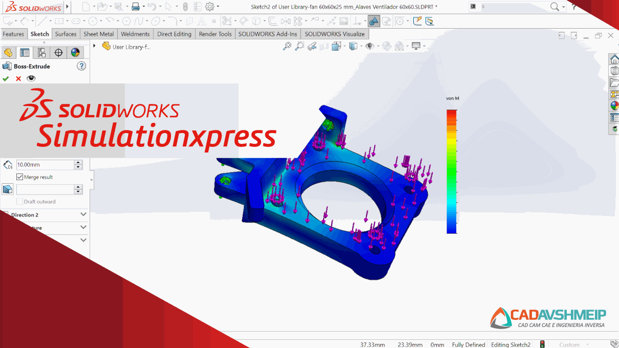619x348 pixels.
Task: Expand the Thin Feature section chevron
Action: [83, 227]
